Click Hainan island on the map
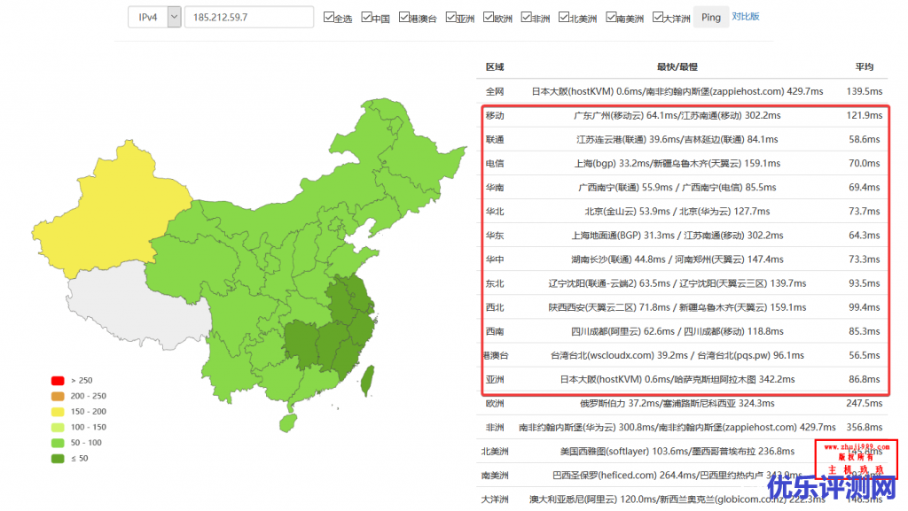The image size is (908, 511). click(x=288, y=423)
